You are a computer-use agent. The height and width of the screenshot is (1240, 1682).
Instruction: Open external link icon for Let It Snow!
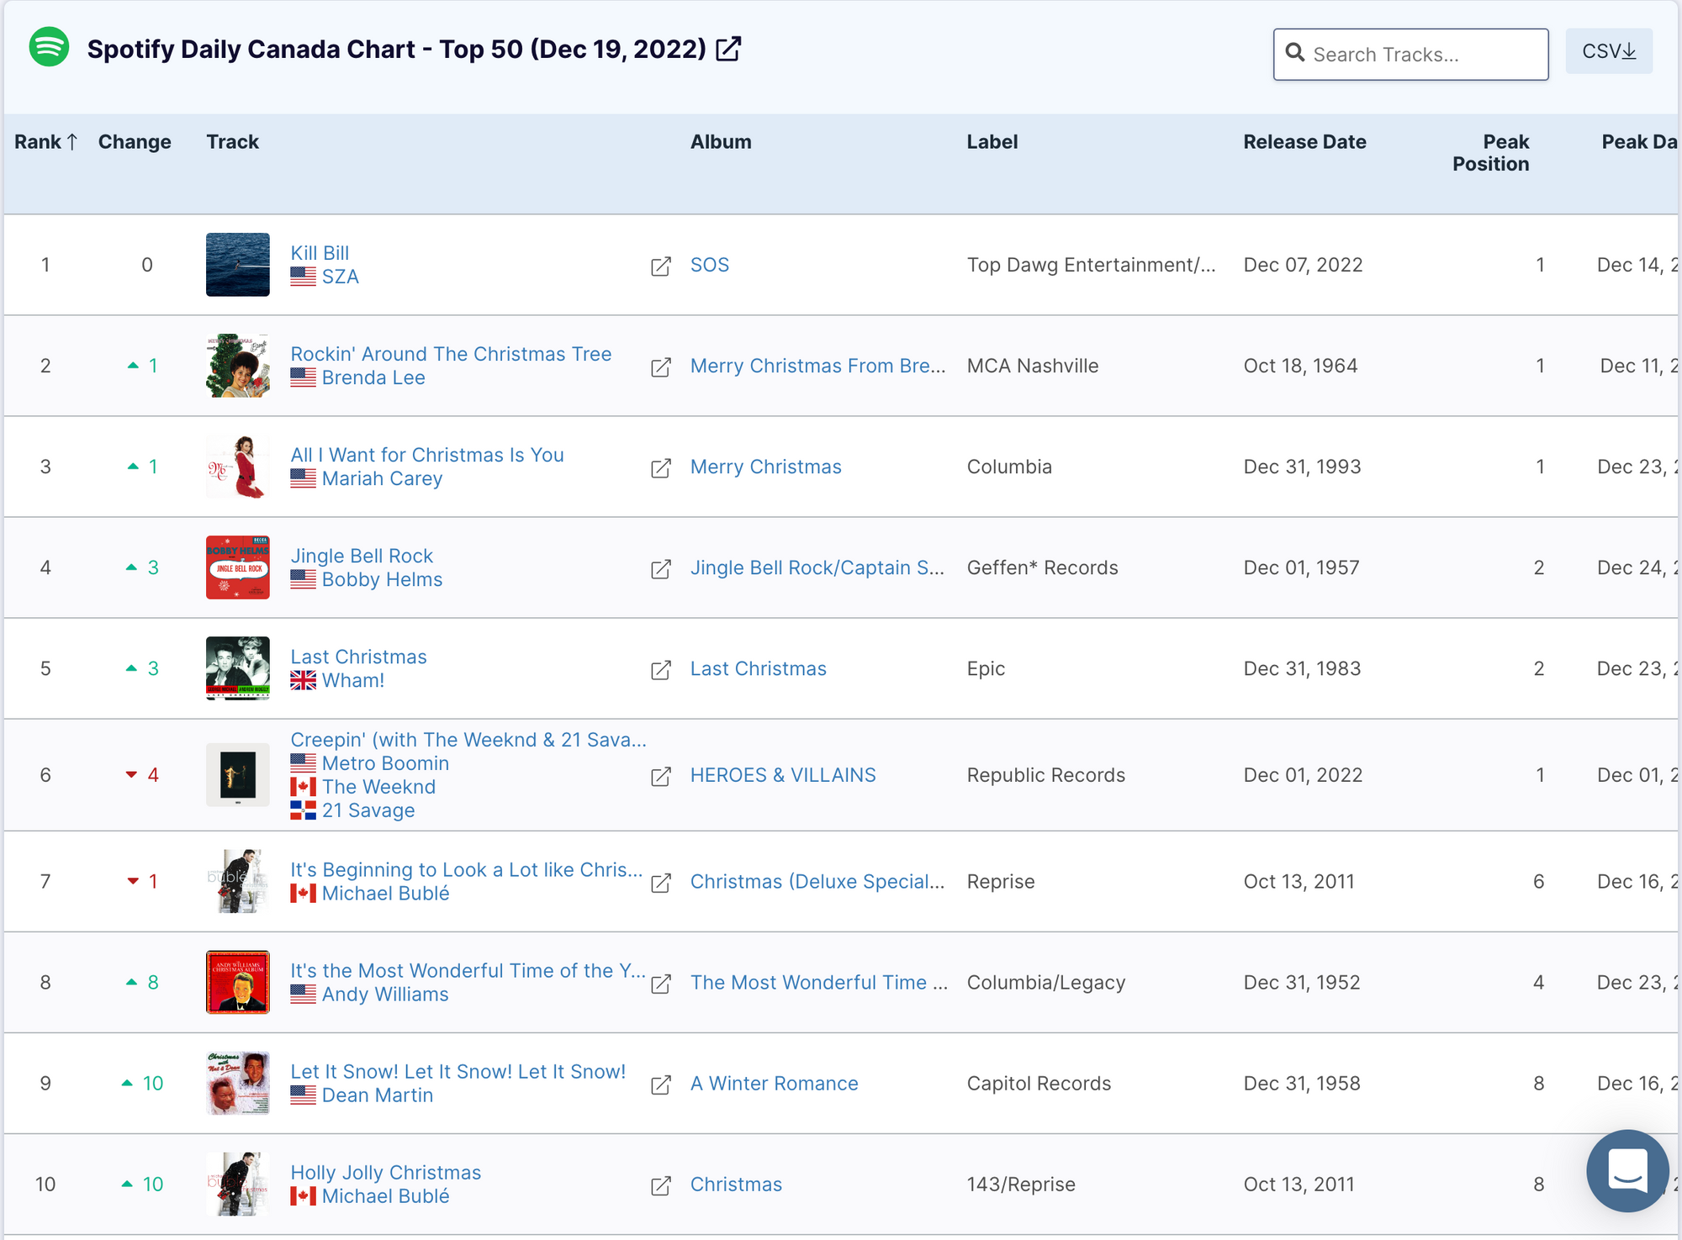[x=661, y=1084]
